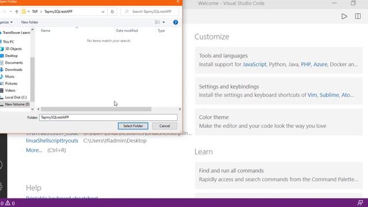The width and height of the screenshot is (368, 207).
Task: Click the Run play icon in VS Code
Action: coord(344,17)
